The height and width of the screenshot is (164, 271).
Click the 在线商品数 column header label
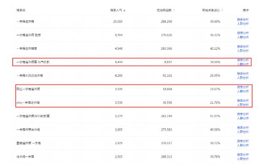[164, 10]
